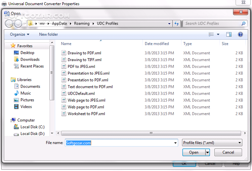252x171 pixels.
Task: Click the New folder button
Action: click(48, 34)
